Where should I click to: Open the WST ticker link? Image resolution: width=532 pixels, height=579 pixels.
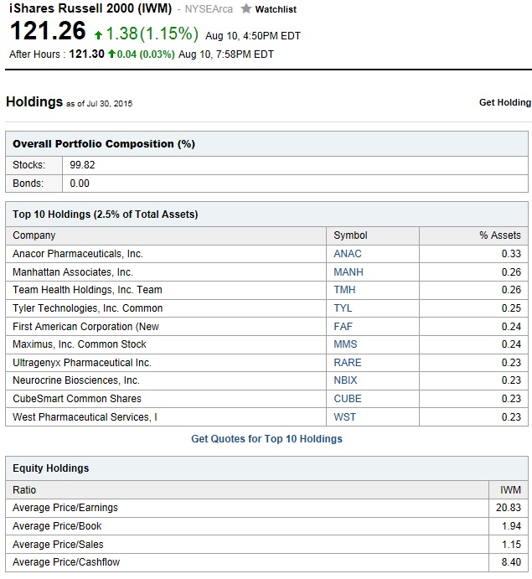coord(345,417)
